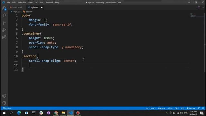This screenshot has width=206, height=116.
Task: Open the Run menu
Action: click(42, 2)
